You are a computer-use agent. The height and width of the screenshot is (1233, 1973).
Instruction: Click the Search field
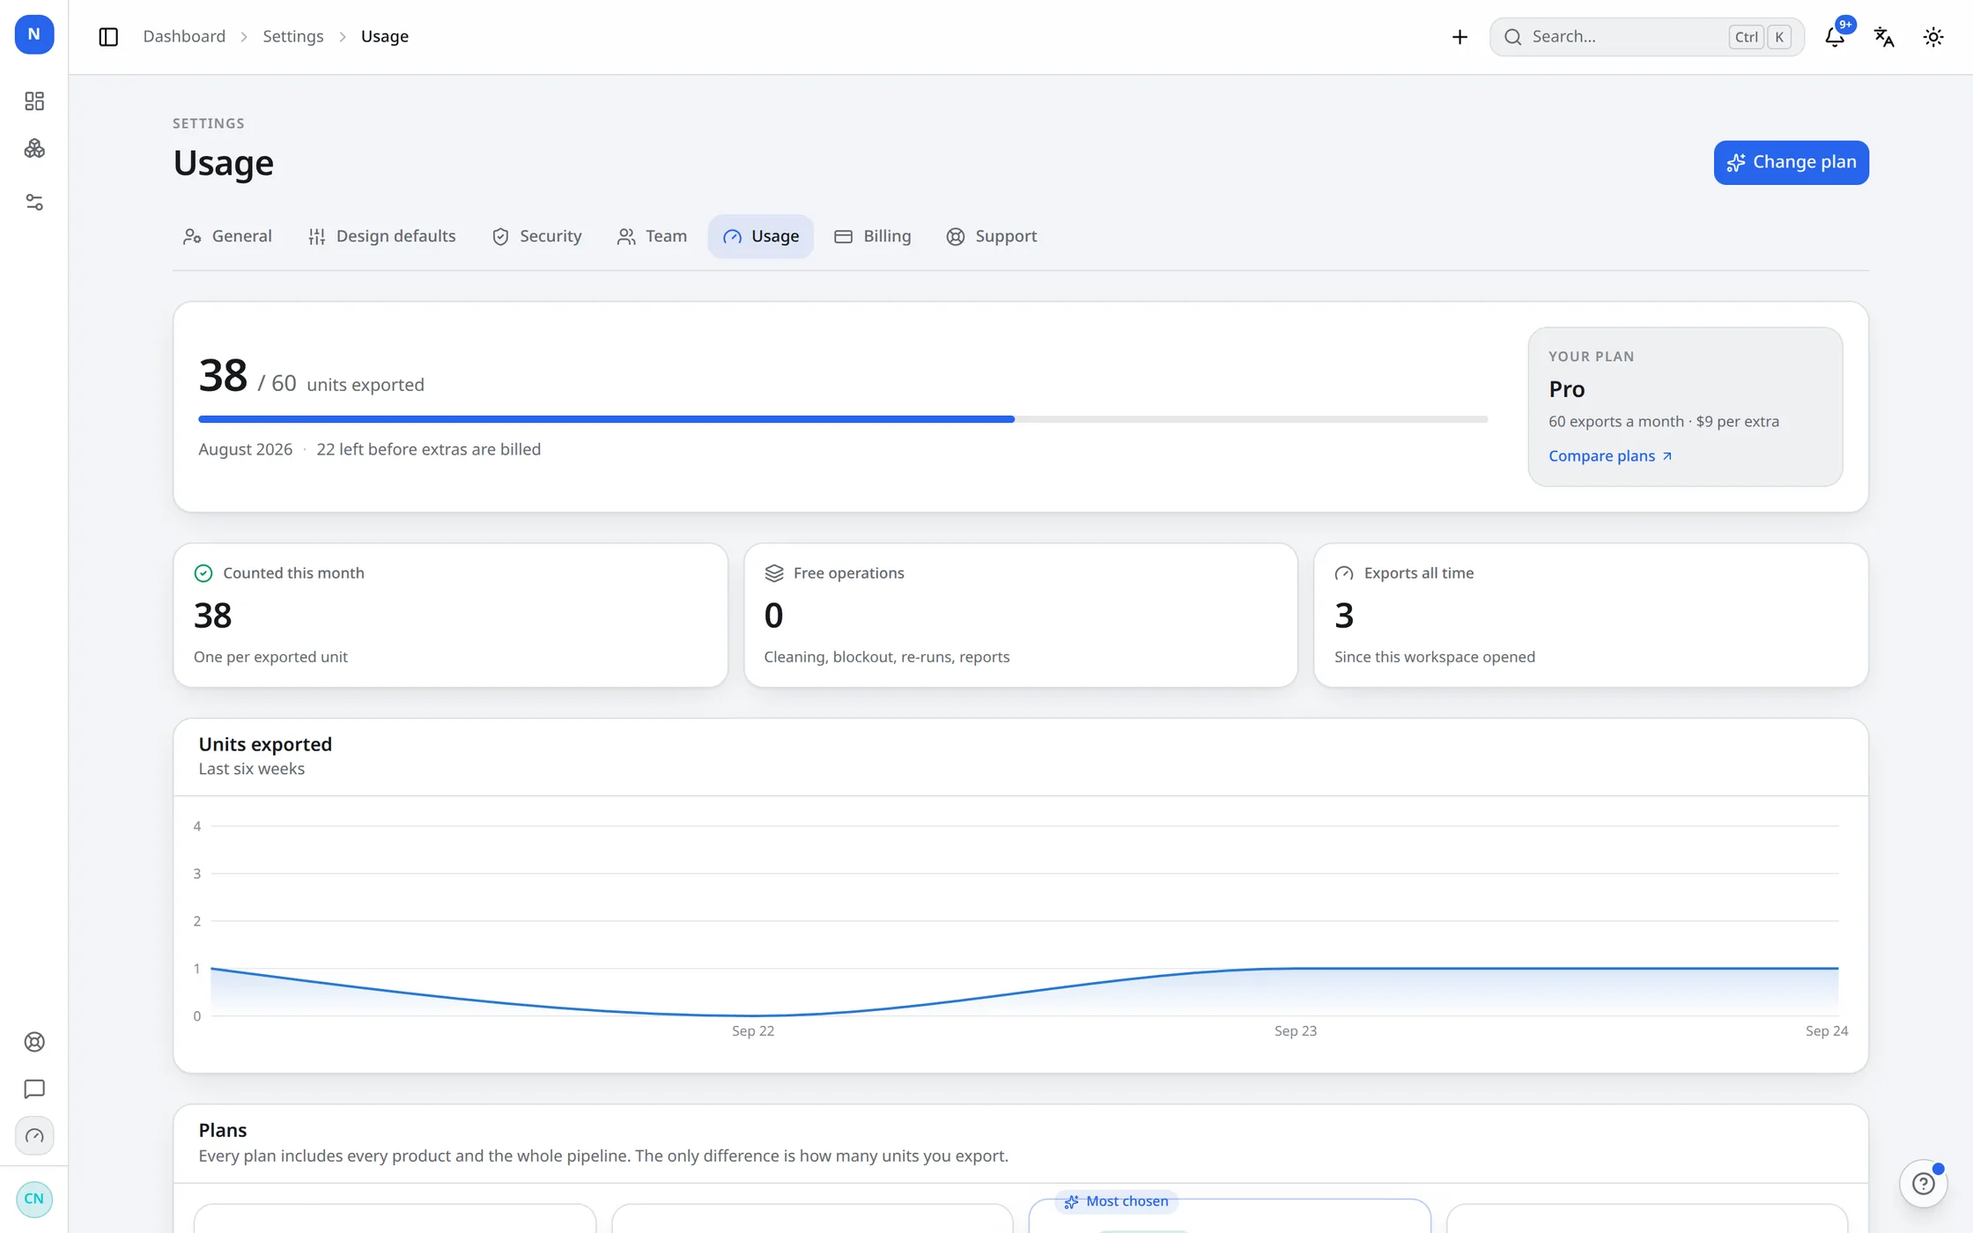1646,37
